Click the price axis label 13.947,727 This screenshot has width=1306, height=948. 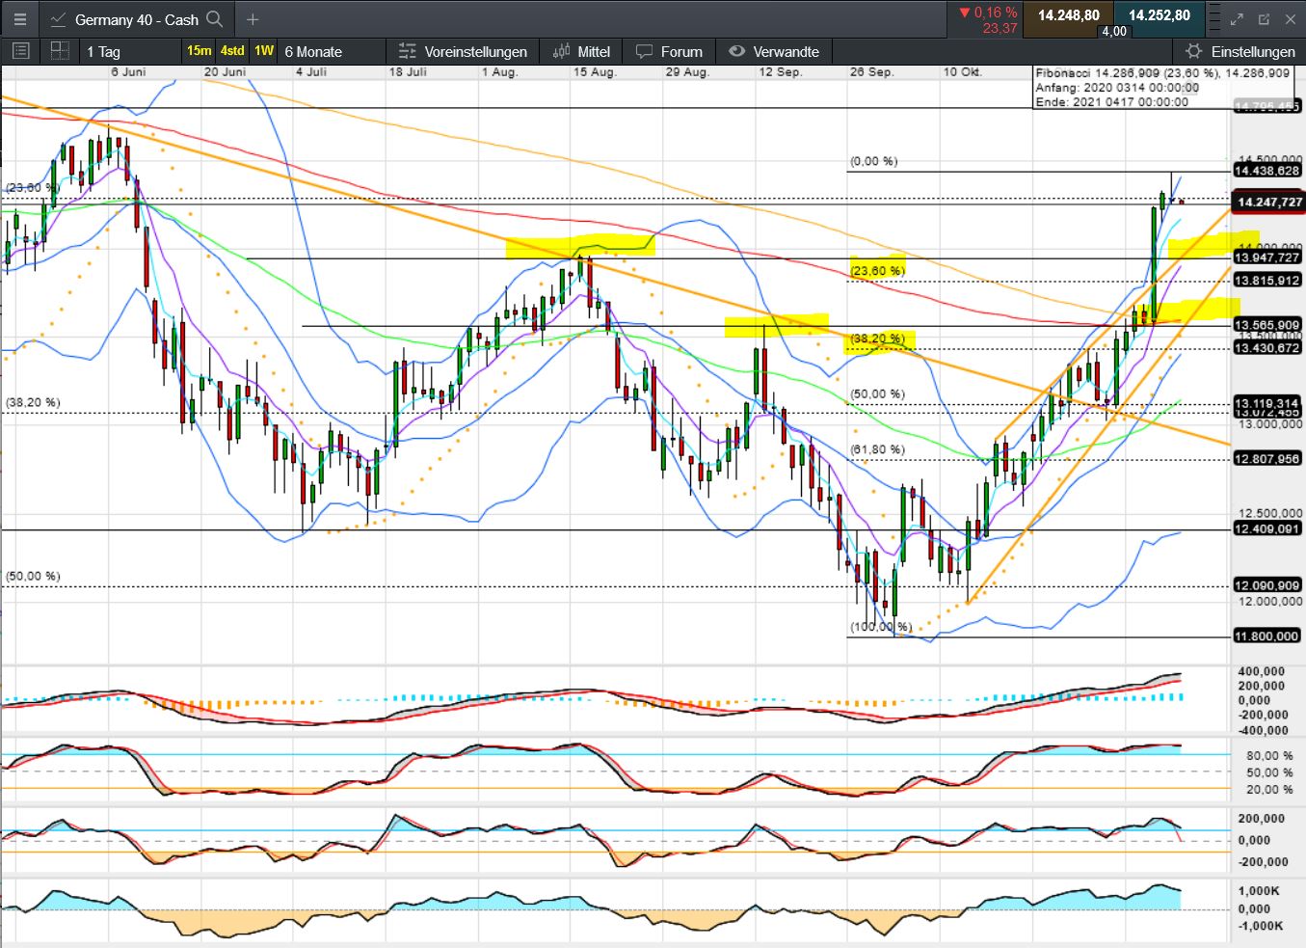point(1268,257)
